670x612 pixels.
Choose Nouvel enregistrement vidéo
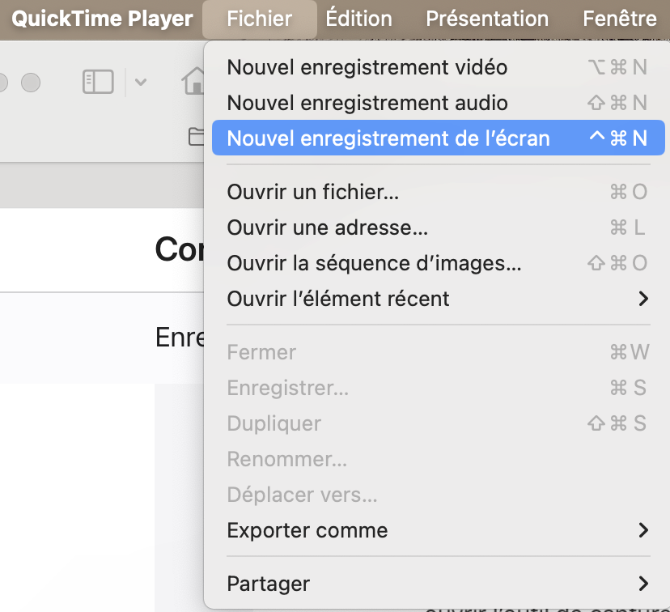[x=367, y=67]
